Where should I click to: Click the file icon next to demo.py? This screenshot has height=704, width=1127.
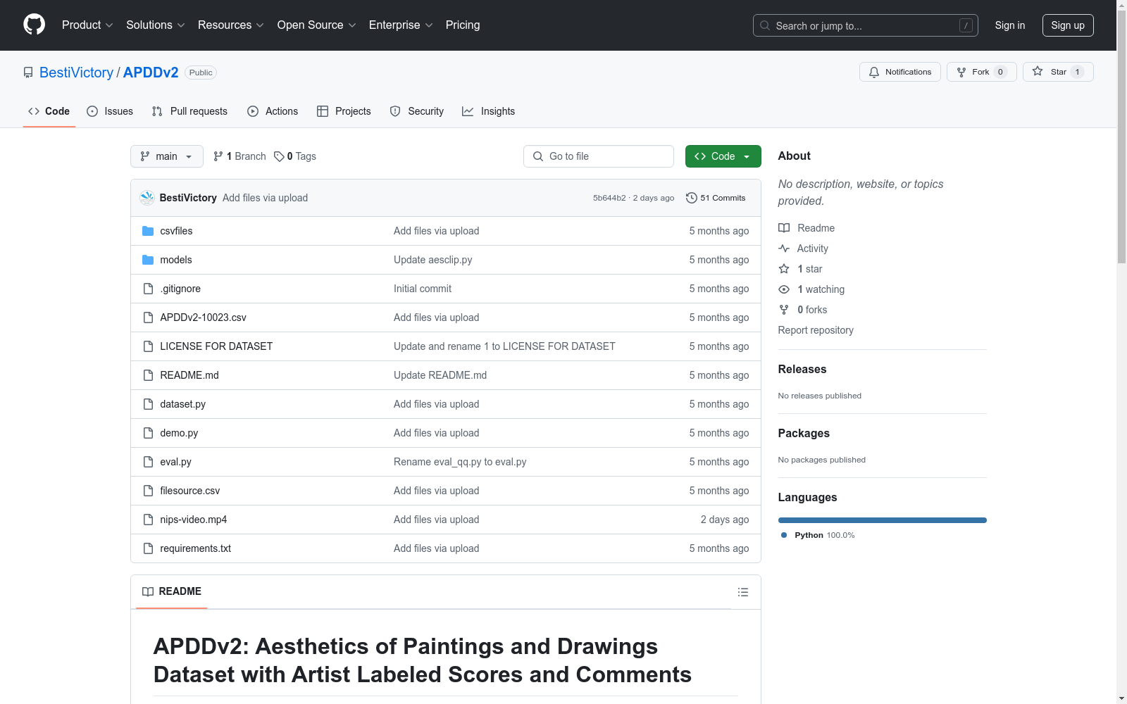tap(148, 433)
